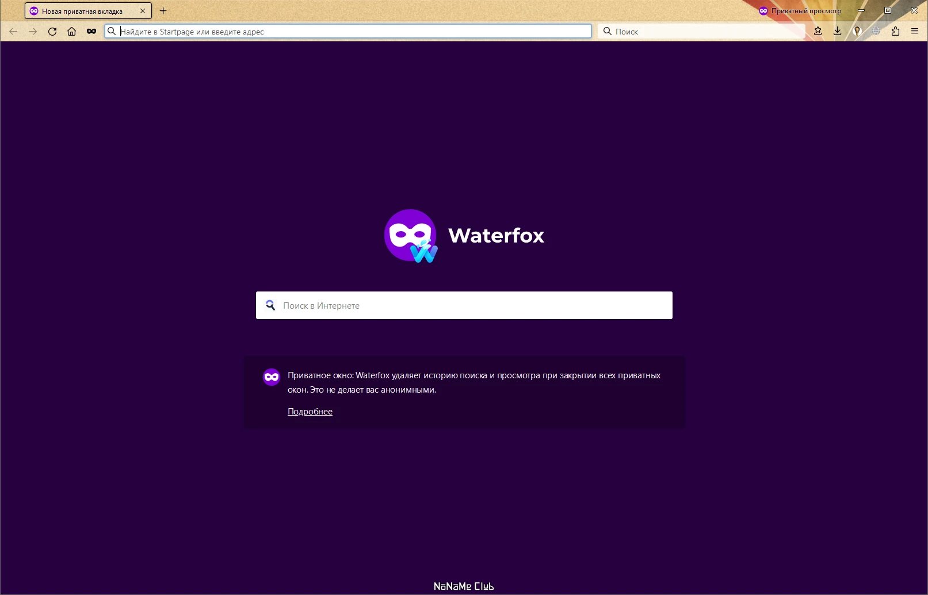The height and width of the screenshot is (595, 928).
Task: Open the bookmarks star-tray menu
Action: (x=818, y=32)
